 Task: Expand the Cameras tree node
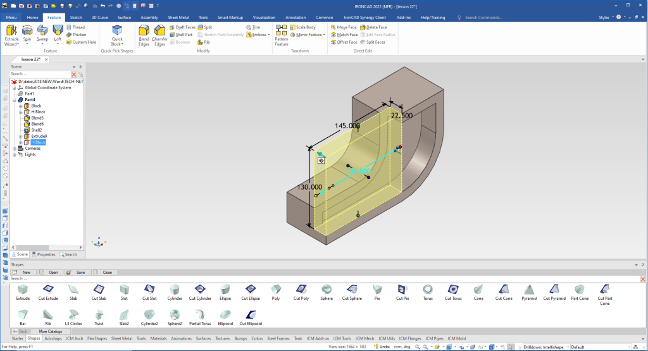[15, 149]
